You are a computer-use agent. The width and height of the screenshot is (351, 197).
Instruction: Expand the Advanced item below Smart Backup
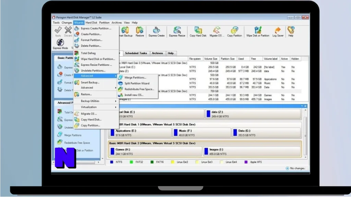coord(96,88)
